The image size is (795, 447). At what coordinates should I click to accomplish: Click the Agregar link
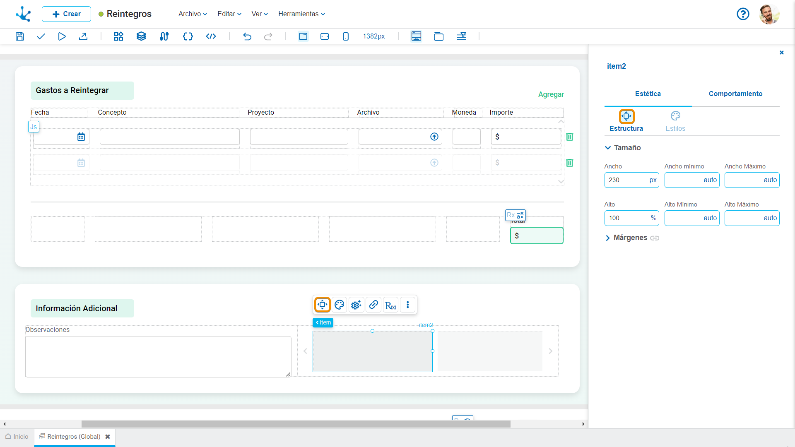pyautogui.click(x=551, y=94)
